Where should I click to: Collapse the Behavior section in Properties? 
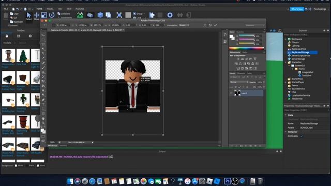tap(286, 132)
